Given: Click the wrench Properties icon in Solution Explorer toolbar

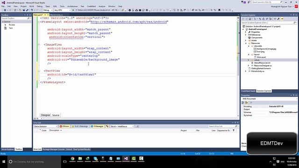Looking at the screenshot, I should pos(278,19).
